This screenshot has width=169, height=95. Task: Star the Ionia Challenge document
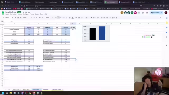(x=23, y=12)
